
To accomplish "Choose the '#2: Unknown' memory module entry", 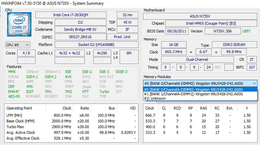I will coord(200,98).
